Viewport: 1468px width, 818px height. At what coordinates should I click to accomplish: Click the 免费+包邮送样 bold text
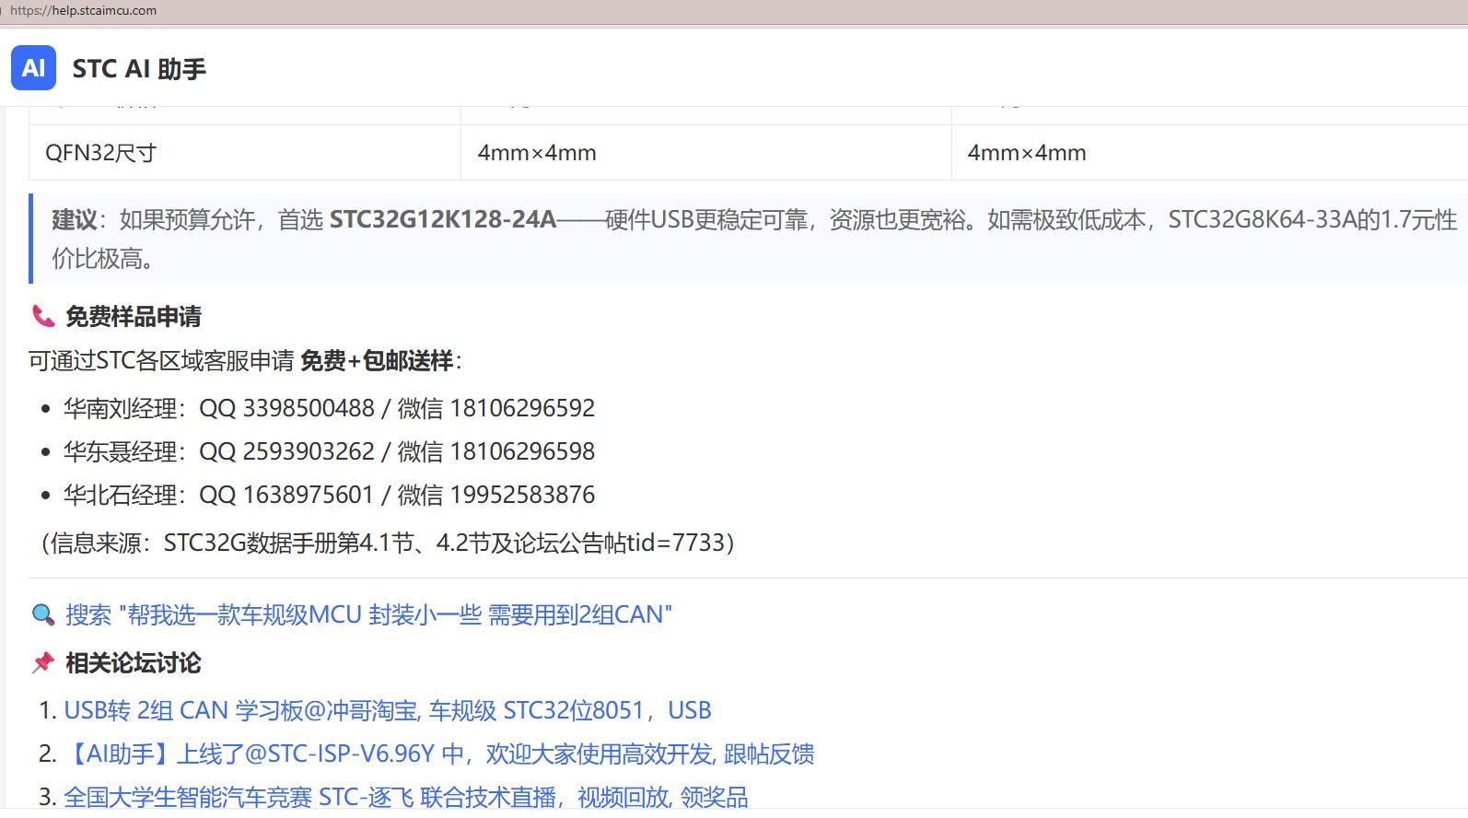377,360
